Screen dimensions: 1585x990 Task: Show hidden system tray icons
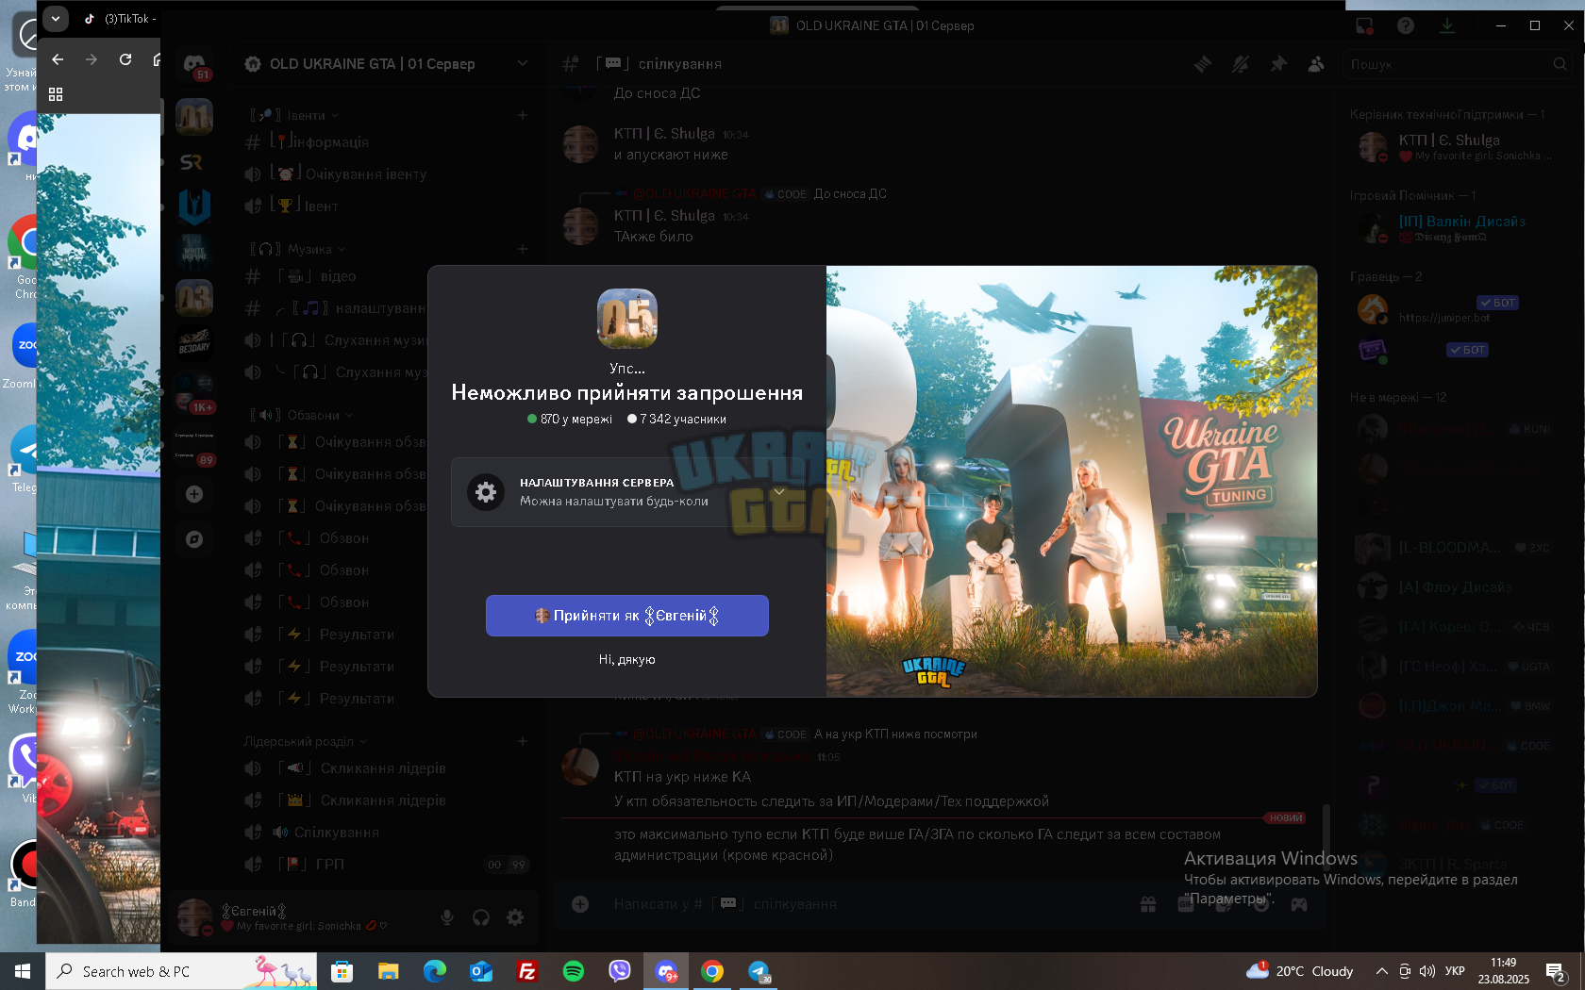1382,971
